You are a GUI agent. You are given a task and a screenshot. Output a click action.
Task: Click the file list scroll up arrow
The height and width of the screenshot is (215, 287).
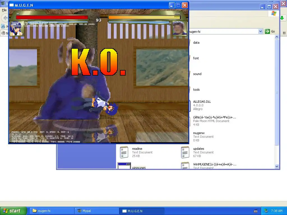click(x=277, y=37)
